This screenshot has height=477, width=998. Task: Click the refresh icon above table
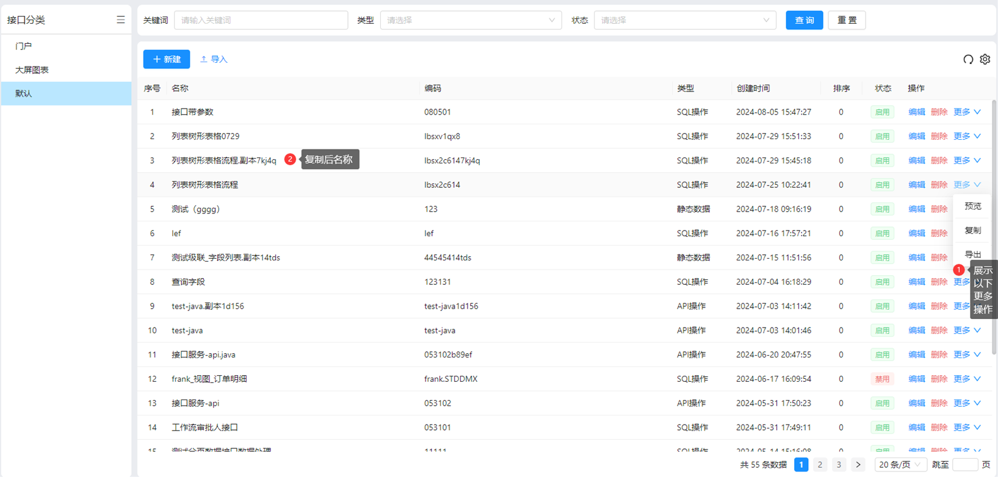point(968,59)
